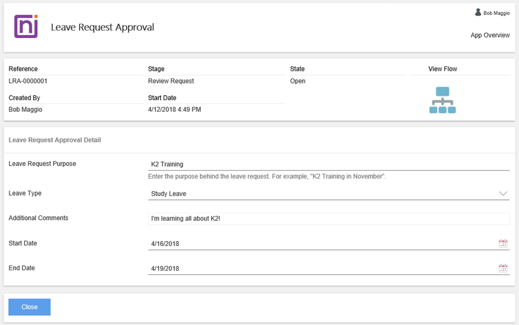Screen dimensions: 519x325
Task: Expand the Leave Type dropdown arrow
Action: coord(503,194)
